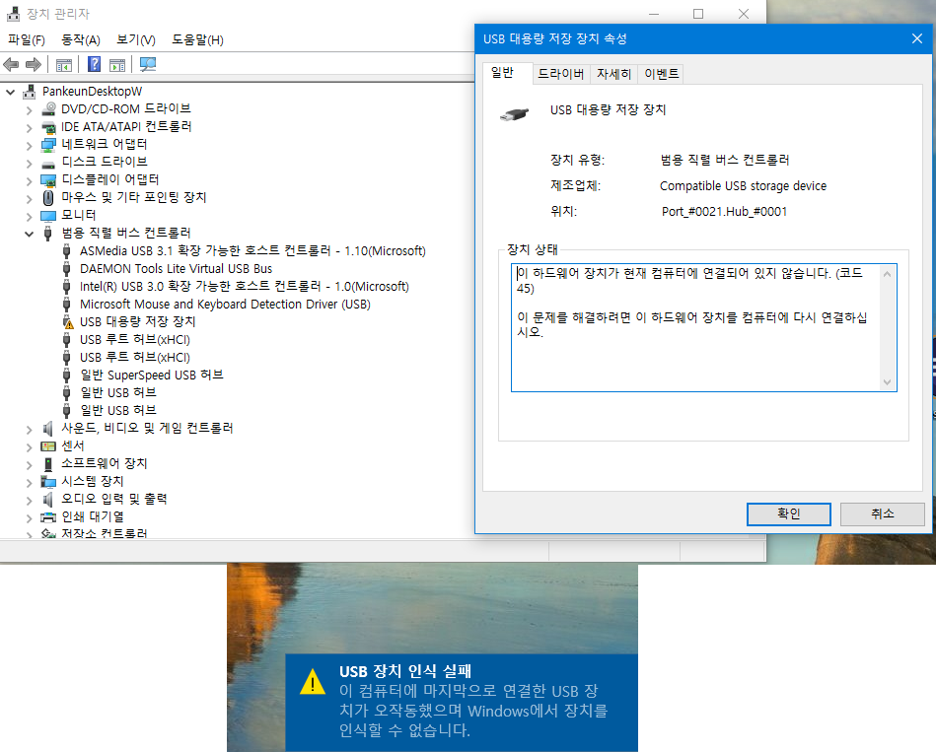Click the mouse icon beside 마우스 및 기타 포인팅 장치
Screen dimensions: 936x752
click(x=48, y=197)
